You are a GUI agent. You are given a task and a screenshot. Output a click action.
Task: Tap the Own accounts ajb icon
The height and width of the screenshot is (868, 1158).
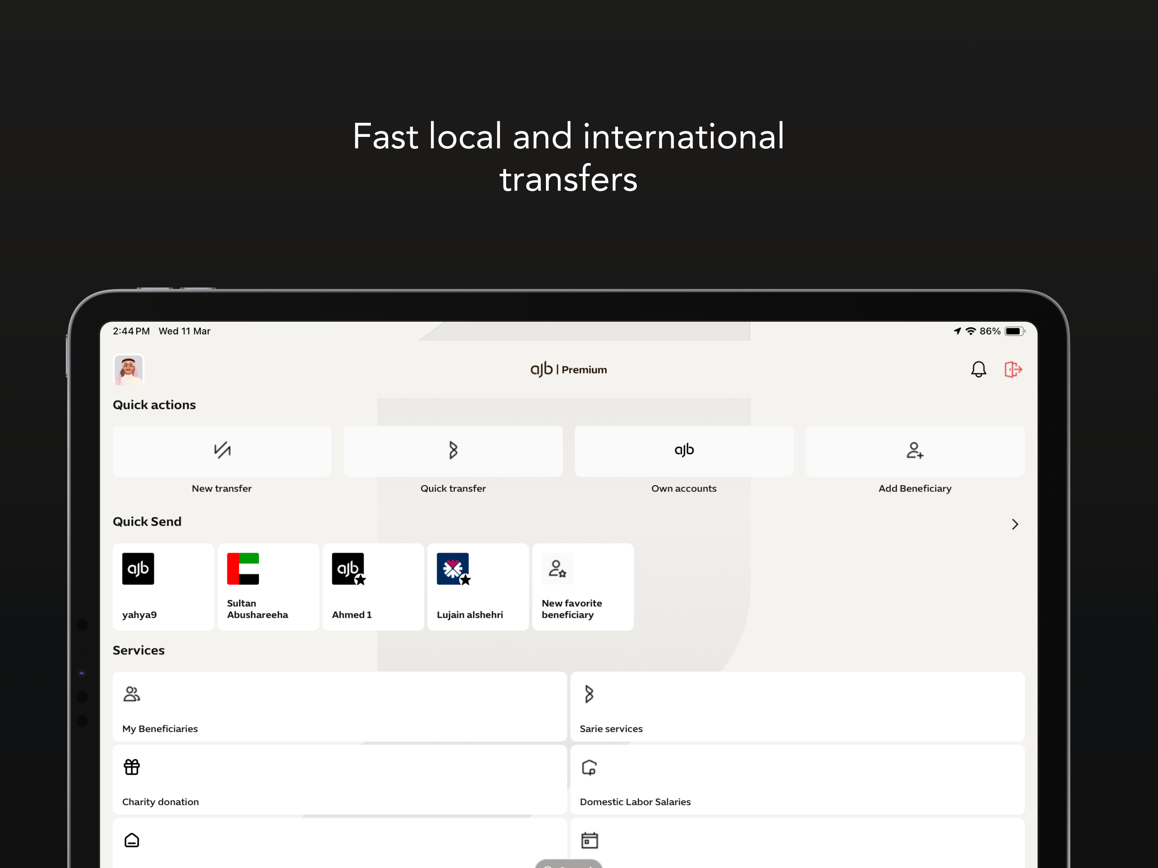pyautogui.click(x=684, y=450)
